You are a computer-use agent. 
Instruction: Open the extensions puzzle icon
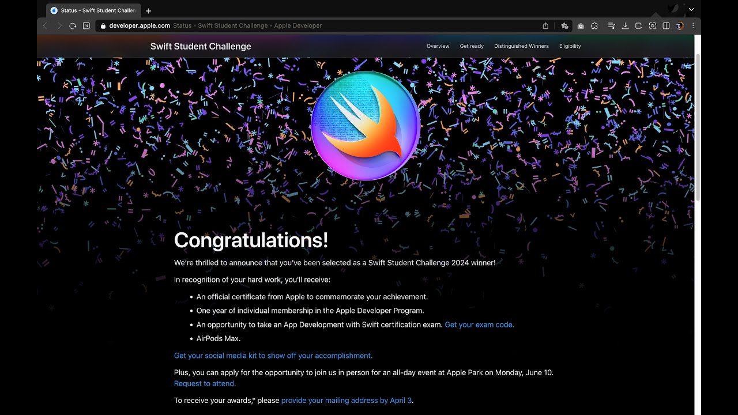594,26
